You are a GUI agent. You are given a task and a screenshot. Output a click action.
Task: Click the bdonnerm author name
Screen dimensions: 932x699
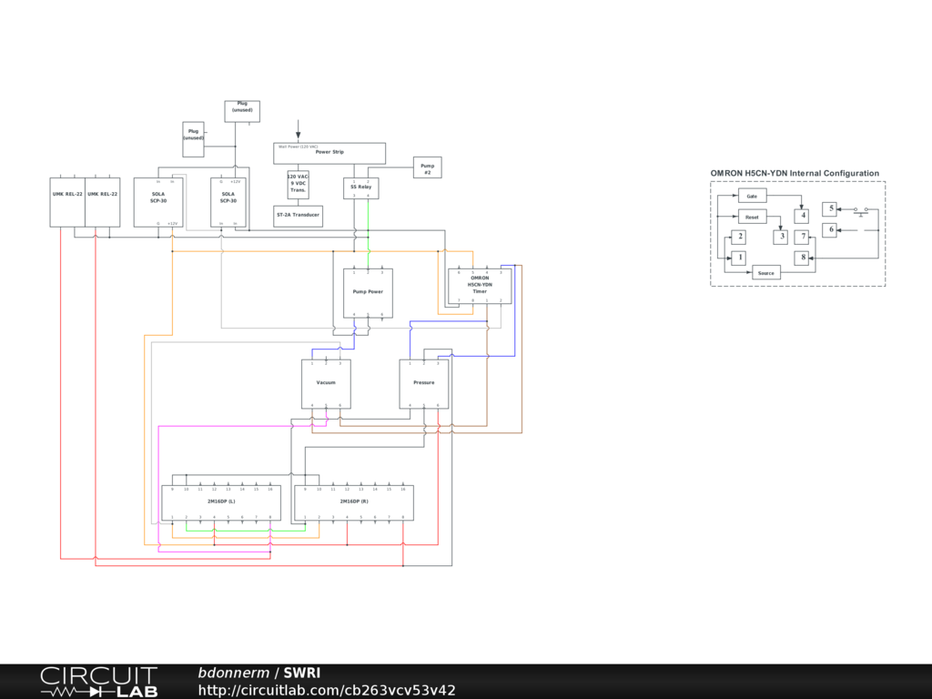[233, 673]
